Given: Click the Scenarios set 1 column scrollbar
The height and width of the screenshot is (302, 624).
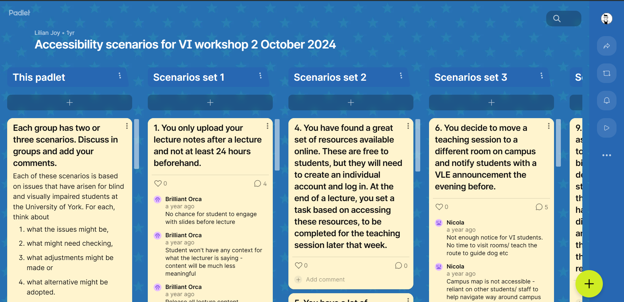Looking at the screenshot, I should [x=277, y=145].
